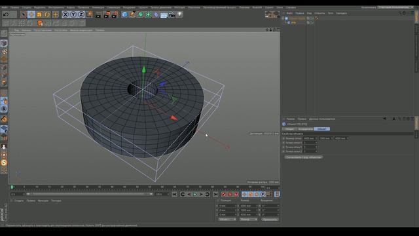Toggle rotation keyframe recording
419x236 pixels.
[257, 194]
